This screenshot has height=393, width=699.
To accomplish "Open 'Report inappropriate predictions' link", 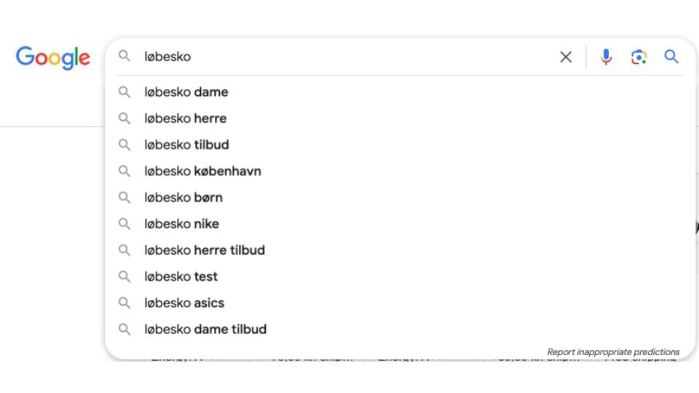I will tap(613, 352).
